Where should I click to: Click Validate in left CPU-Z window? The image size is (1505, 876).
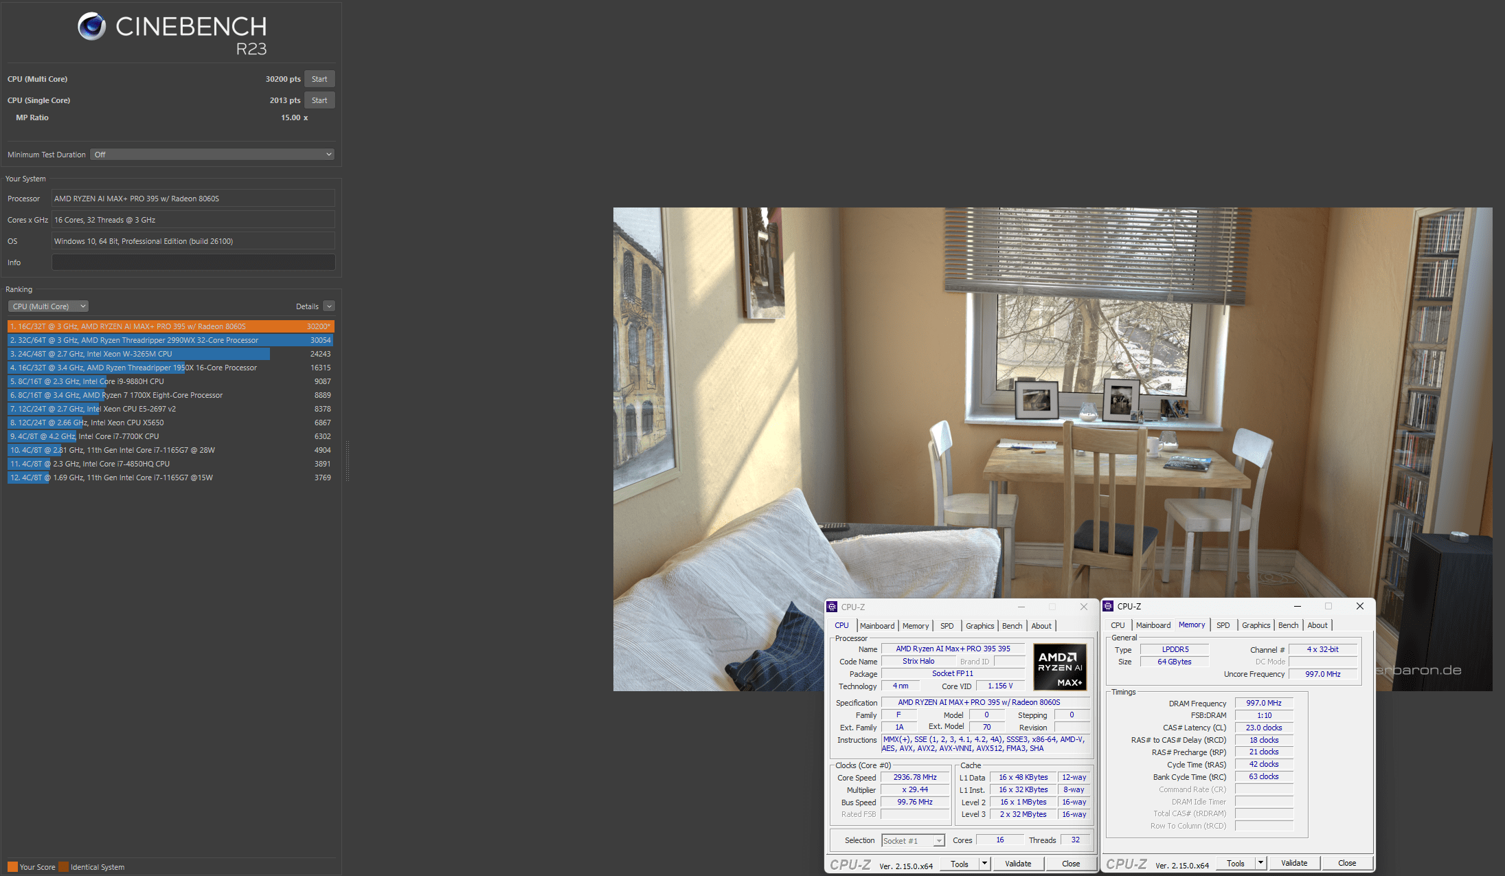tap(1018, 864)
